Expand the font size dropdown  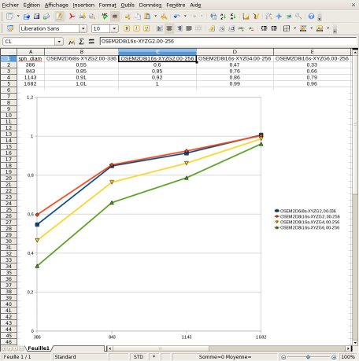(114, 28)
